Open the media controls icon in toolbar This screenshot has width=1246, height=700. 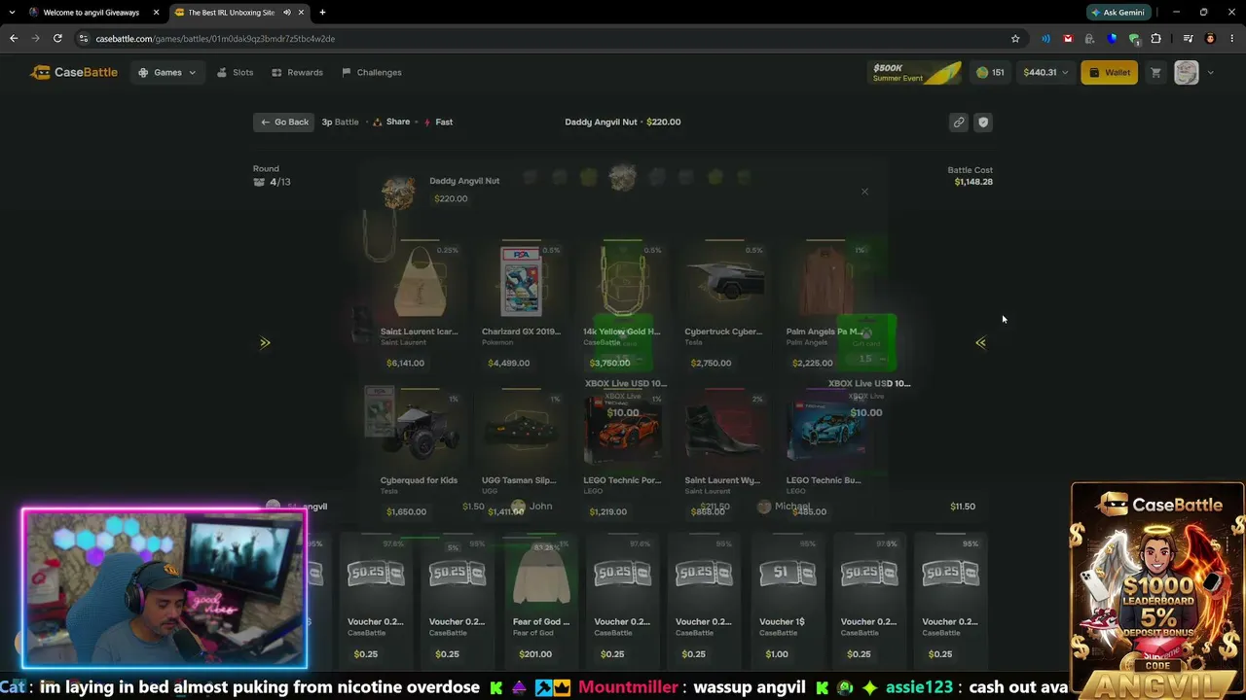1189,39
